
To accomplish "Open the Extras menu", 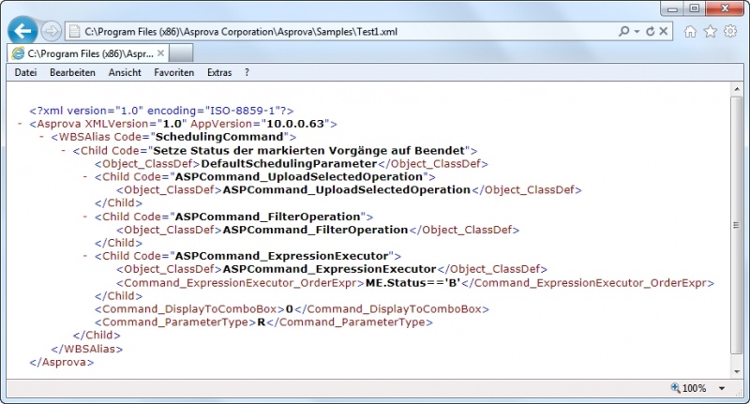I will point(219,72).
